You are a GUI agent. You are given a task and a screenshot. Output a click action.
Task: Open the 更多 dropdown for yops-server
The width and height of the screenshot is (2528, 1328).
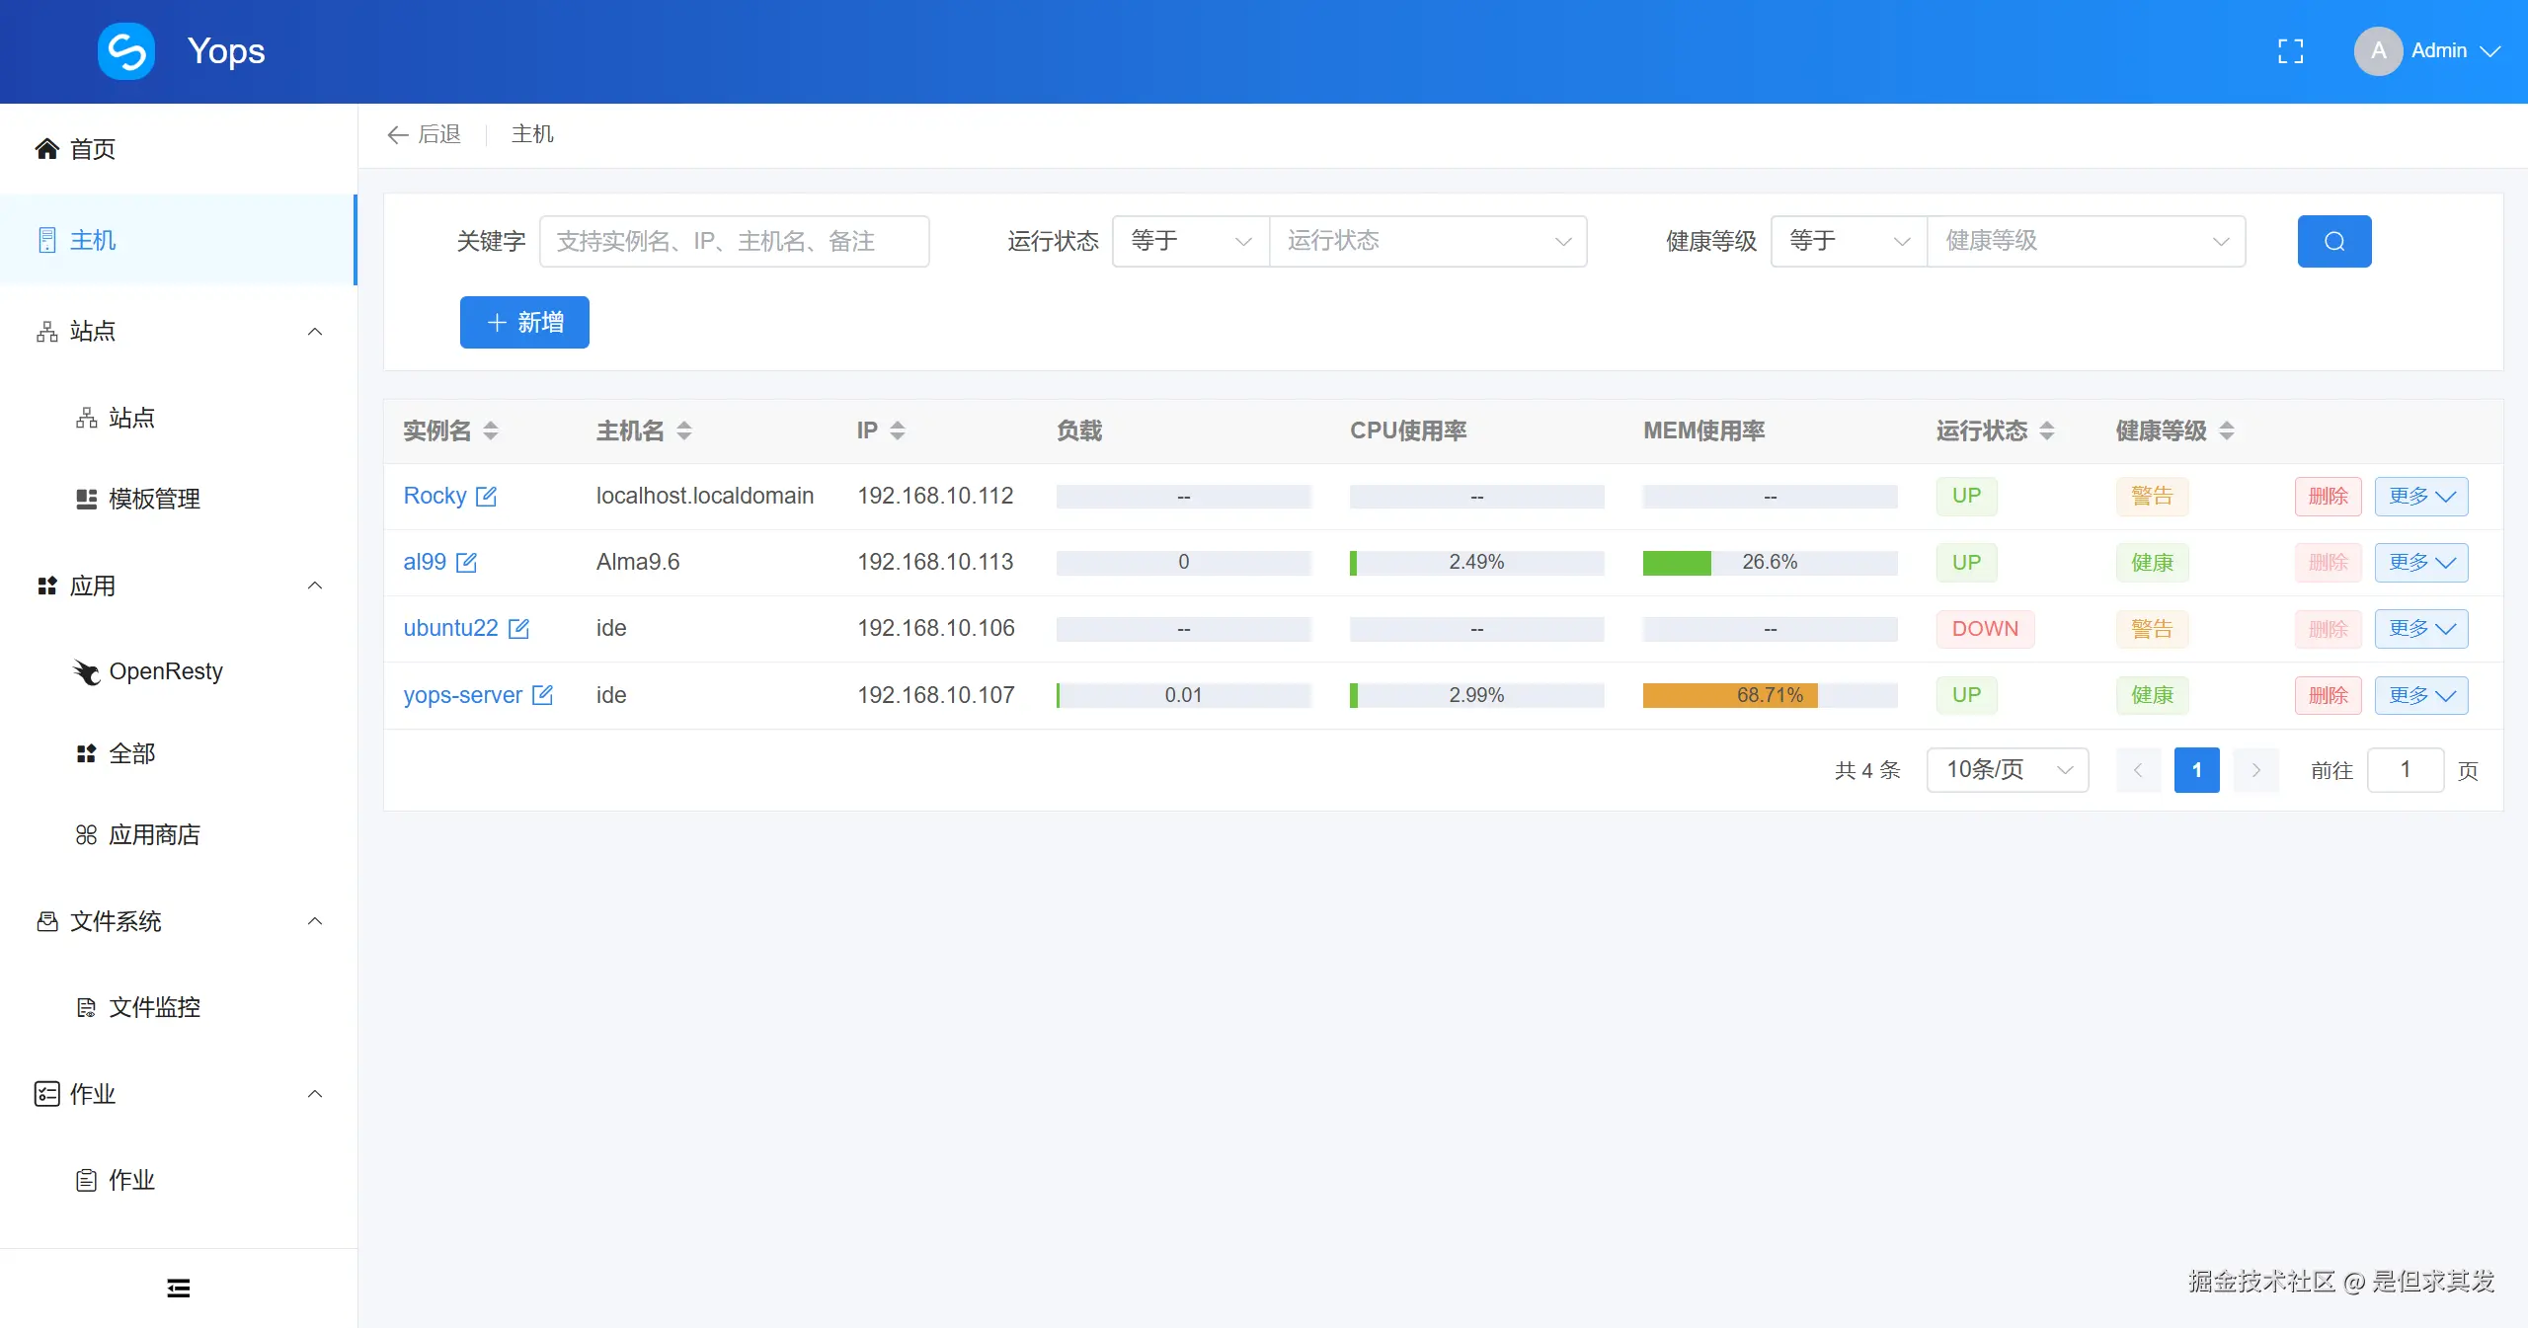[x=2420, y=695]
